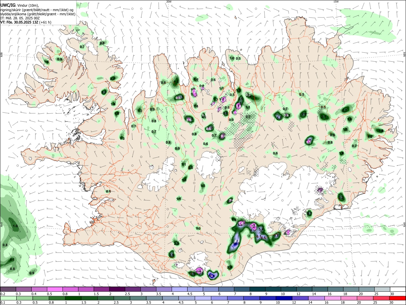
Task: Click the navy blue swatch above '10' in bottom legend
Action: coord(284,298)
